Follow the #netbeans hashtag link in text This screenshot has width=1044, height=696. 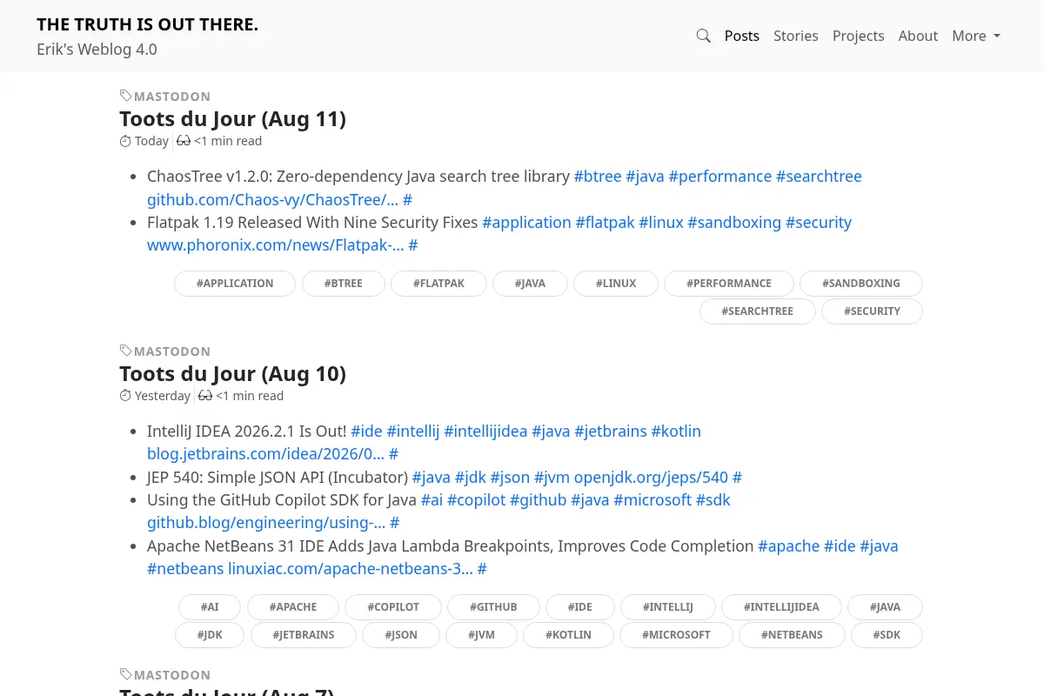[x=185, y=569]
